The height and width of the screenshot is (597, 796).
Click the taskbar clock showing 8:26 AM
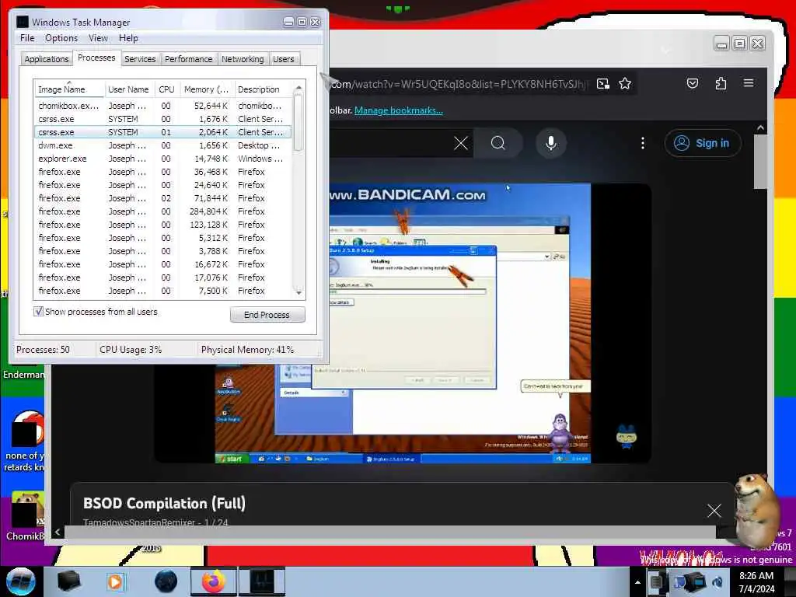(x=756, y=581)
